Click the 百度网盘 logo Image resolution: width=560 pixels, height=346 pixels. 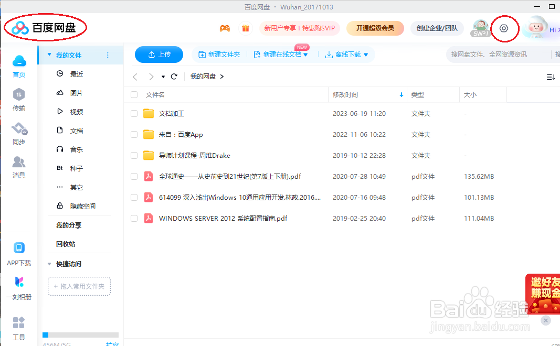tap(44, 27)
